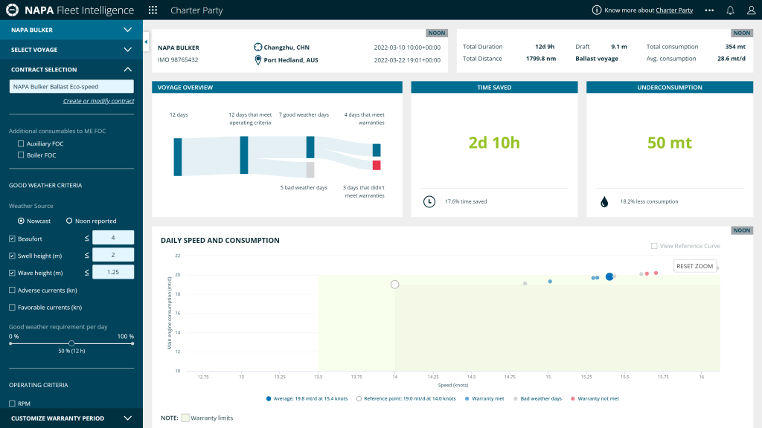Click the Swell height value field
762x428 pixels.
(x=113, y=255)
